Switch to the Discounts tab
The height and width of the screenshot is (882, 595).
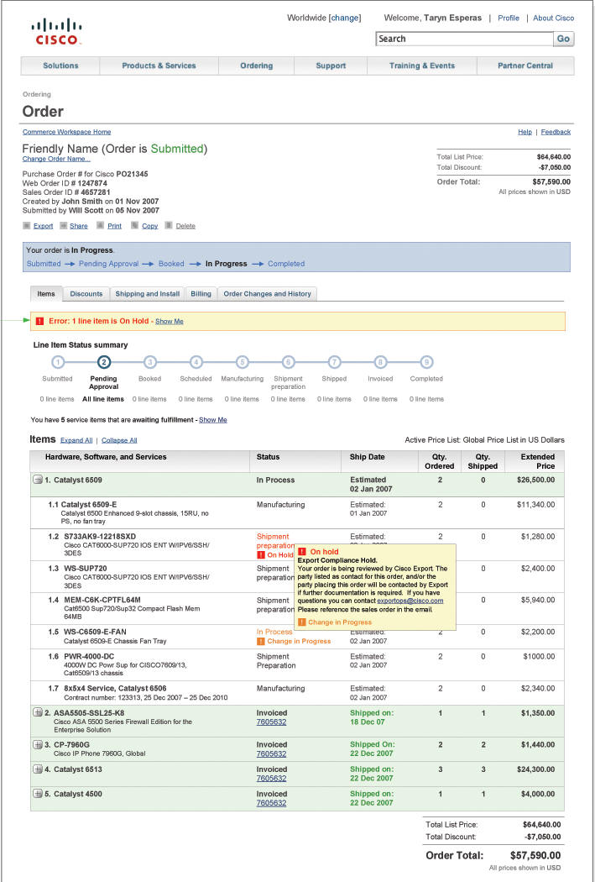point(86,294)
